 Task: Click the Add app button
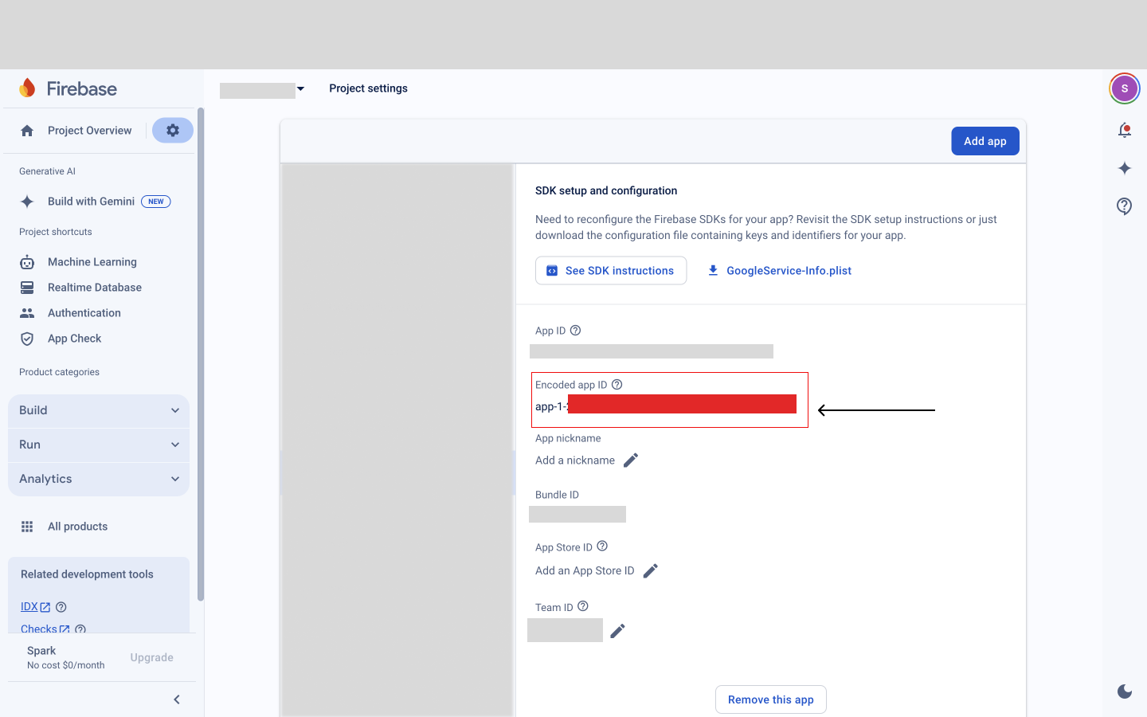click(x=985, y=141)
